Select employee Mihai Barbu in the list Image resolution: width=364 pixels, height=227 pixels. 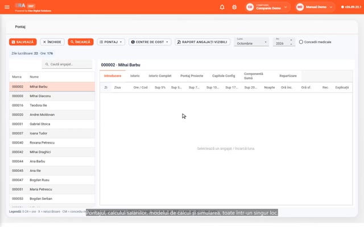52,87
